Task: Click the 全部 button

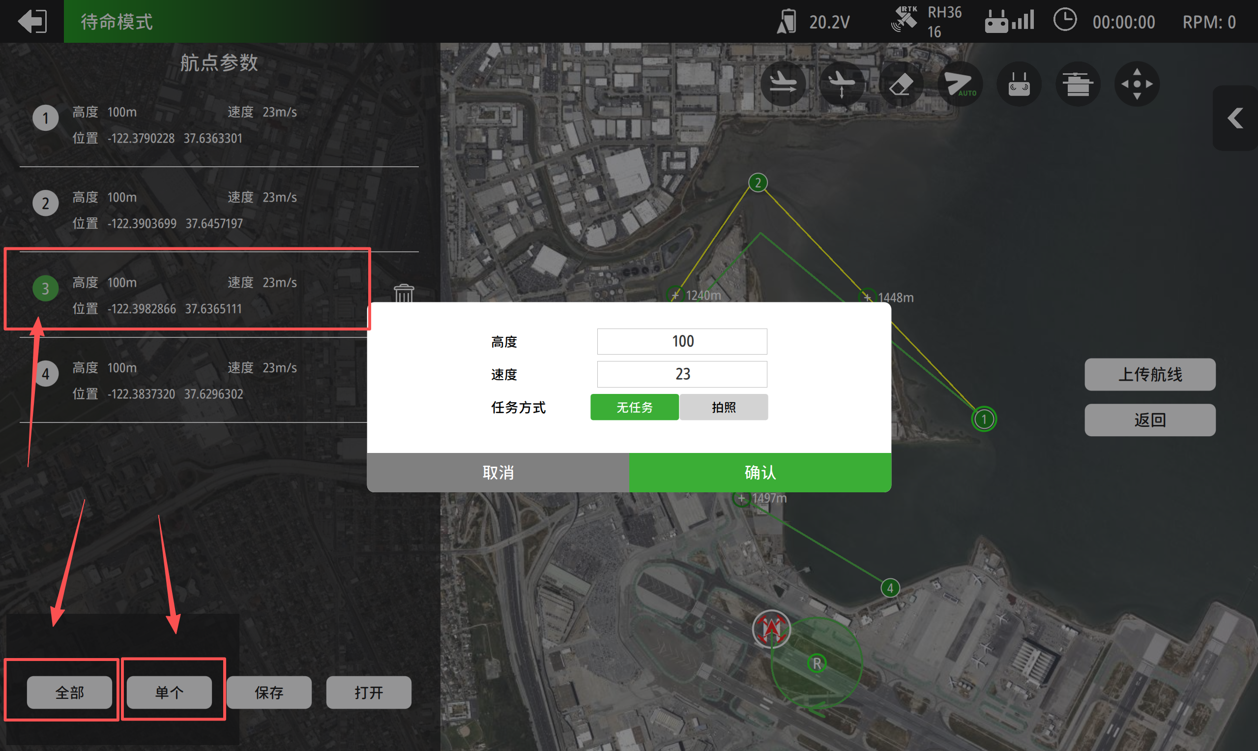Action: [69, 692]
